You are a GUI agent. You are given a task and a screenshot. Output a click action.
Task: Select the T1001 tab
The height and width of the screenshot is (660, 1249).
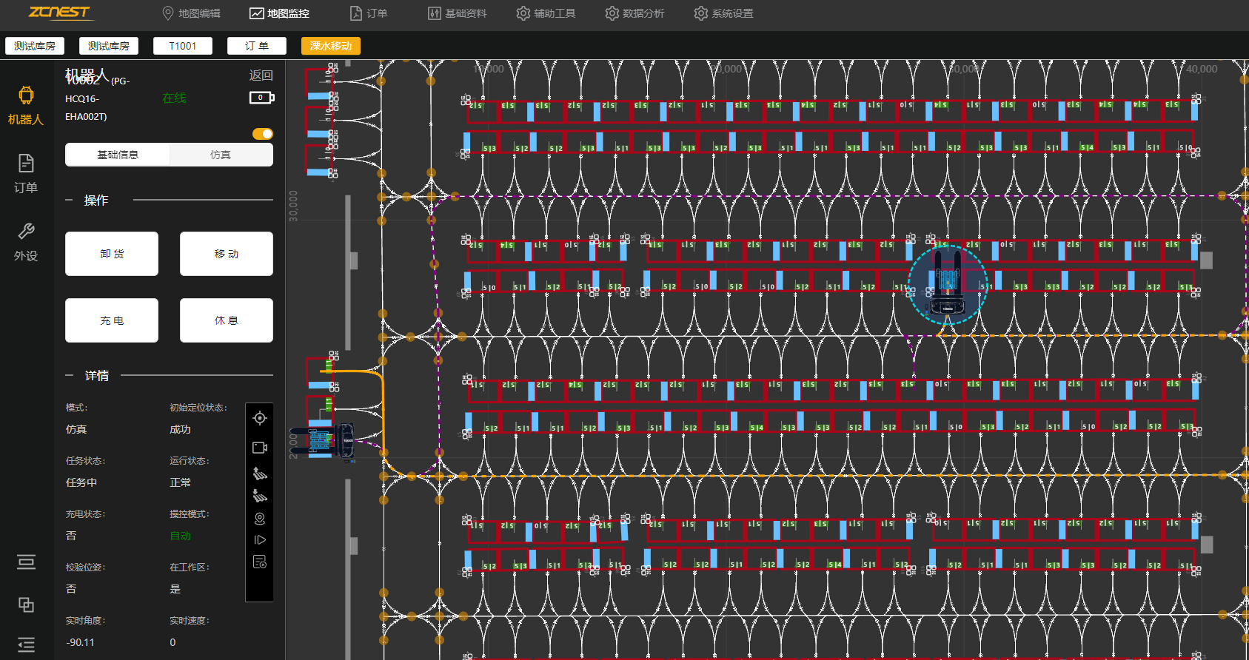pyautogui.click(x=183, y=46)
